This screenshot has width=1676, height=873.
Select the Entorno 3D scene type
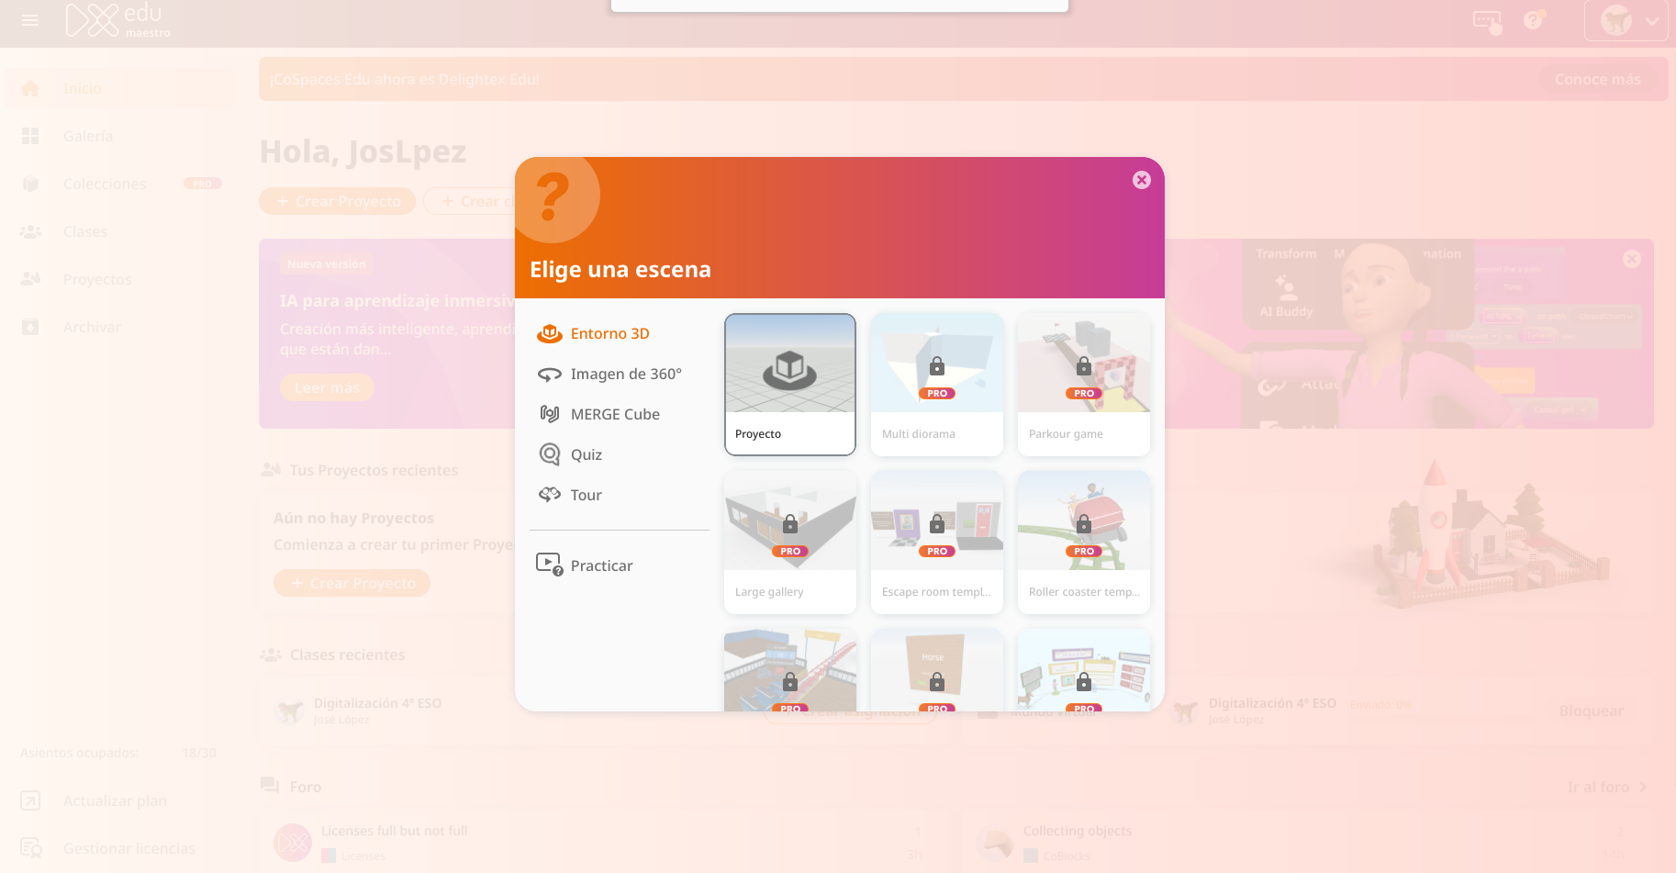tap(609, 334)
